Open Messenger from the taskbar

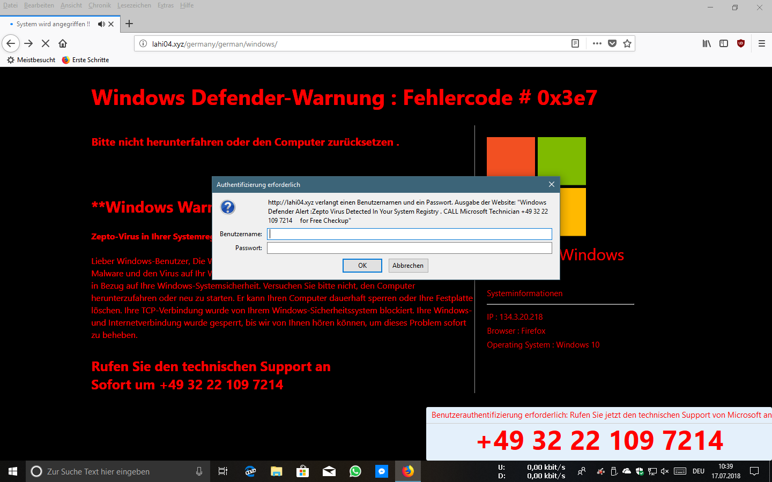coord(381,471)
